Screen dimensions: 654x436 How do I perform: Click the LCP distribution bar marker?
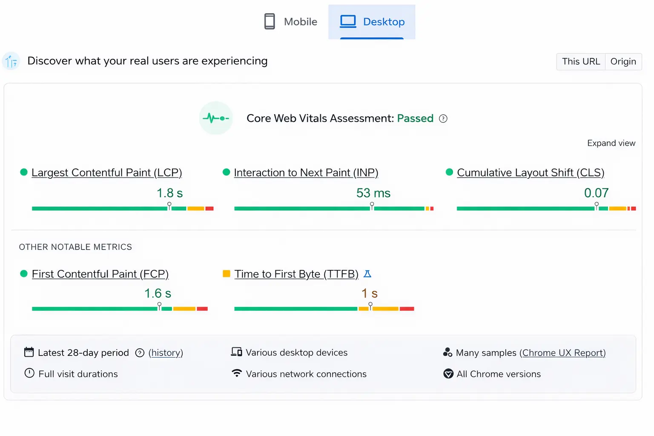click(x=169, y=206)
